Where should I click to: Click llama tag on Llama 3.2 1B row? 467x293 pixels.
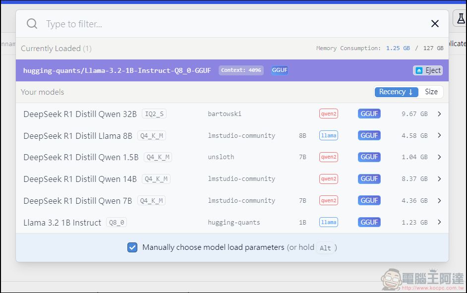pos(329,222)
